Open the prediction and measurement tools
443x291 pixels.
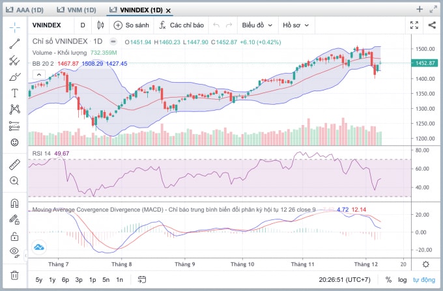pos(15,126)
